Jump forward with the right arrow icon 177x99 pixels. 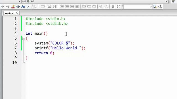(x=8, y=7)
